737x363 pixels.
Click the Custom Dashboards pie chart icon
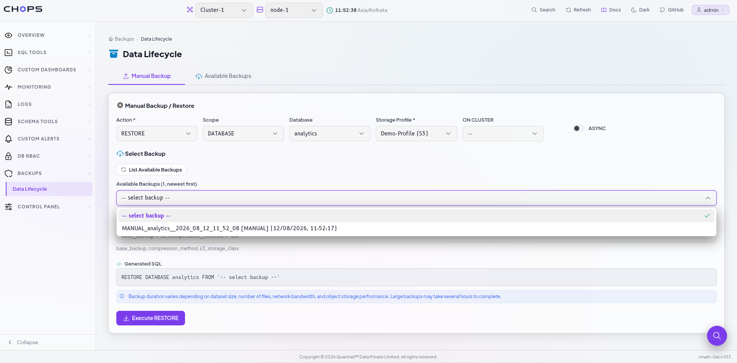pyautogui.click(x=8, y=70)
